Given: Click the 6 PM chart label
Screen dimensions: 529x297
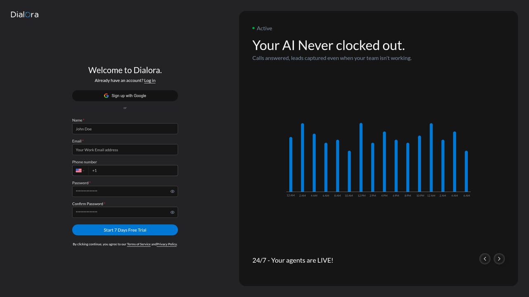Looking at the screenshot, I should [x=396, y=196].
